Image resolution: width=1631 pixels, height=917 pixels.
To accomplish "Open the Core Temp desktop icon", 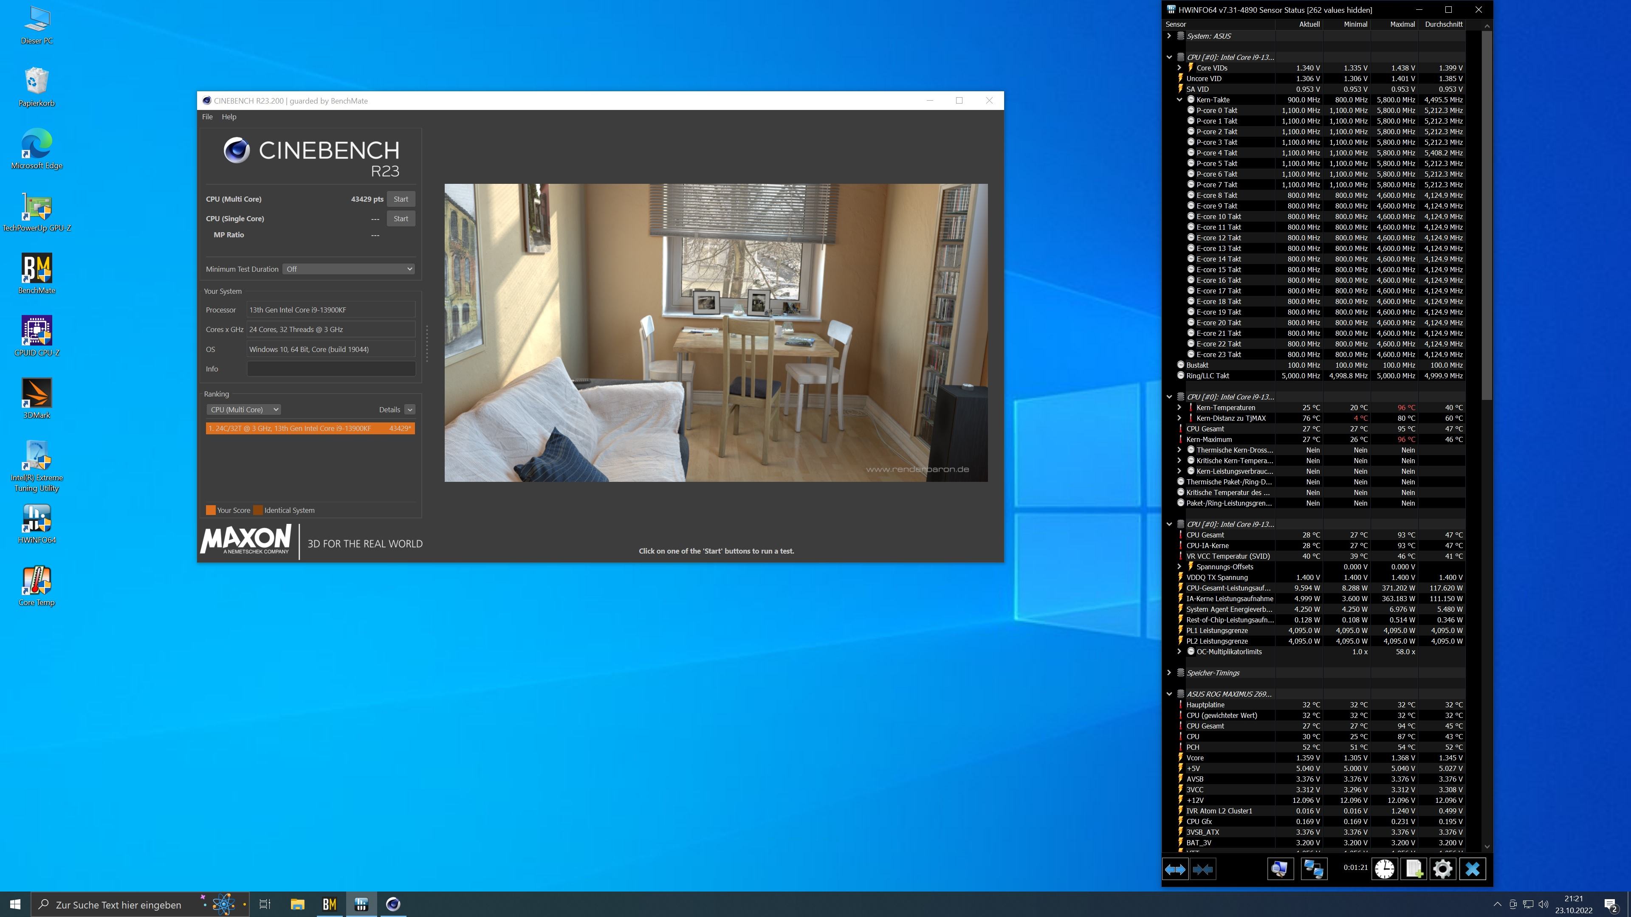I will (x=37, y=586).
